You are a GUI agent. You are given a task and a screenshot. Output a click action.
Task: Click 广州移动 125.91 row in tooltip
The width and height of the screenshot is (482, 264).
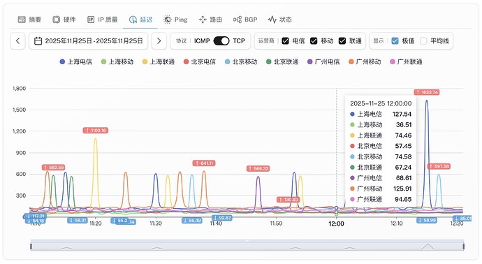(381, 189)
